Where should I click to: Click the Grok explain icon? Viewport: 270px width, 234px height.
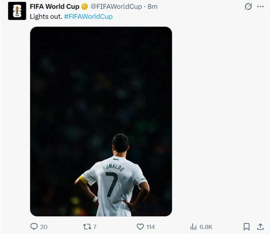[x=248, y=7]
